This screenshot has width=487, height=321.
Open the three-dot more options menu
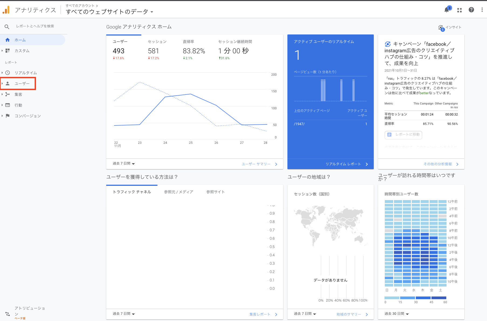(x=482, y=10)
